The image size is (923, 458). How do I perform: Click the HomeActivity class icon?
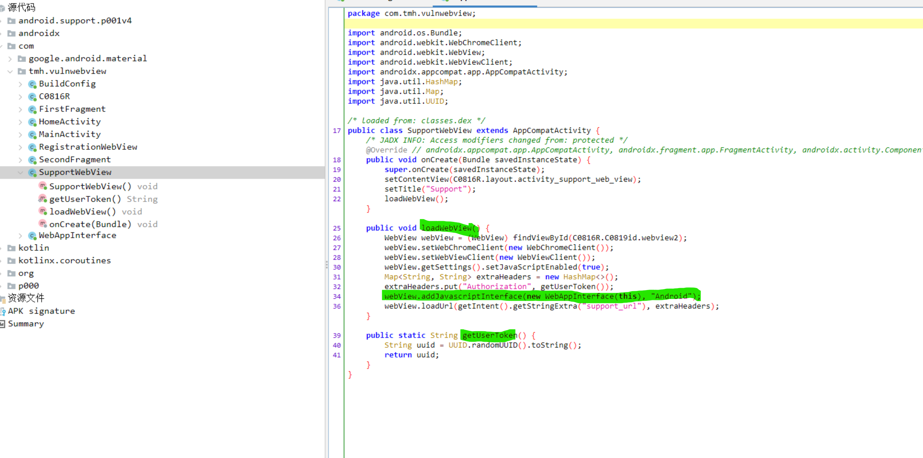[33, 122]
